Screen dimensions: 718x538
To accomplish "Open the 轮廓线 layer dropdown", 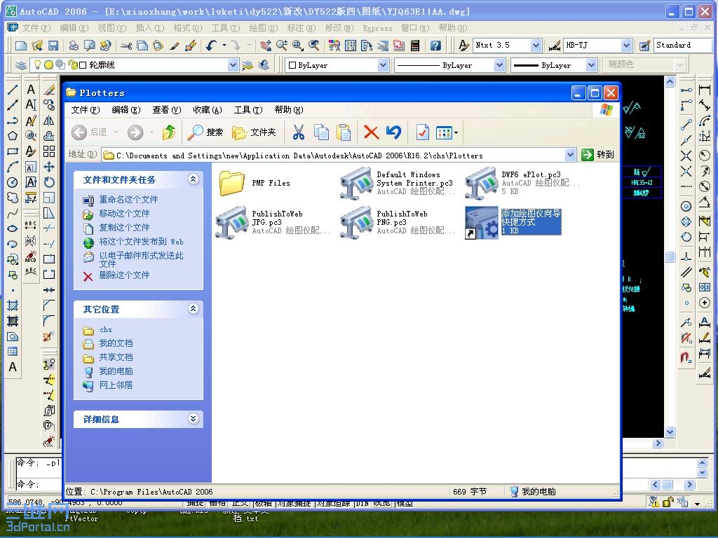I will click(x=233, y=65).
